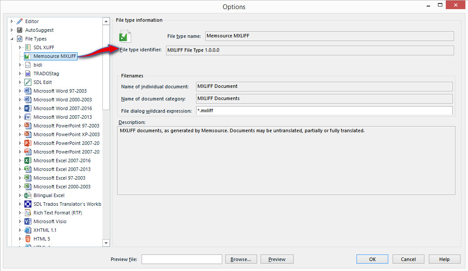468x271 pixels.
Task: Click the SDL XLIFF file type icon
Action: pos(27,47)
